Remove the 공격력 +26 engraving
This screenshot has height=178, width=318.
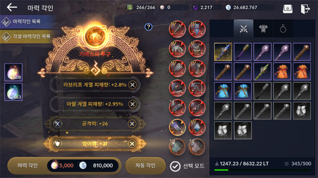tap(132, 124)
